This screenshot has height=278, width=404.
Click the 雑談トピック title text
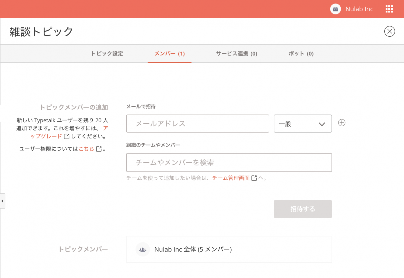click(41, 32)
